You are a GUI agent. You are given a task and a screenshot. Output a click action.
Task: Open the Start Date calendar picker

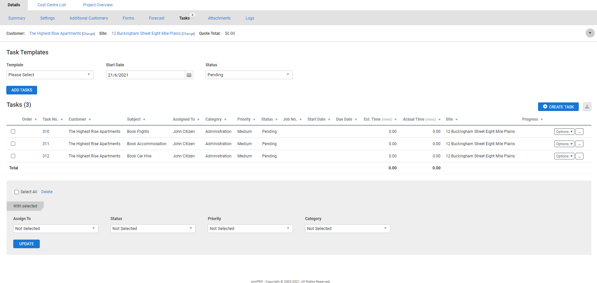pos(189,75)
